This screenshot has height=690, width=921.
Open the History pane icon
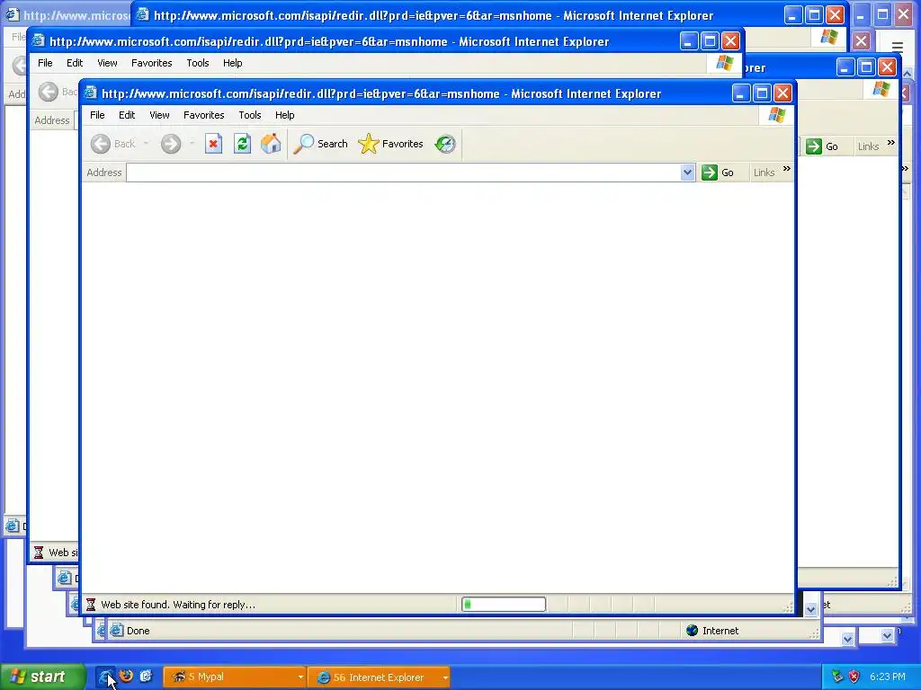(445, 144)
